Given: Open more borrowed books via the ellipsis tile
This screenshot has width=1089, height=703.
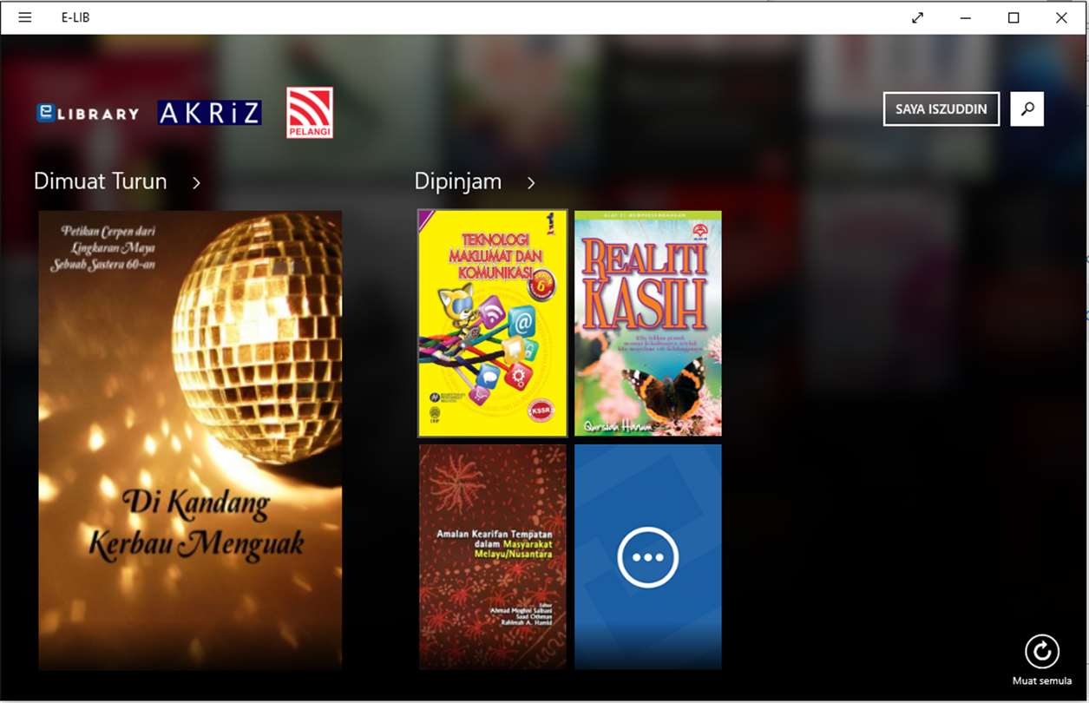Looking at the screenshot, I should 648,557.
